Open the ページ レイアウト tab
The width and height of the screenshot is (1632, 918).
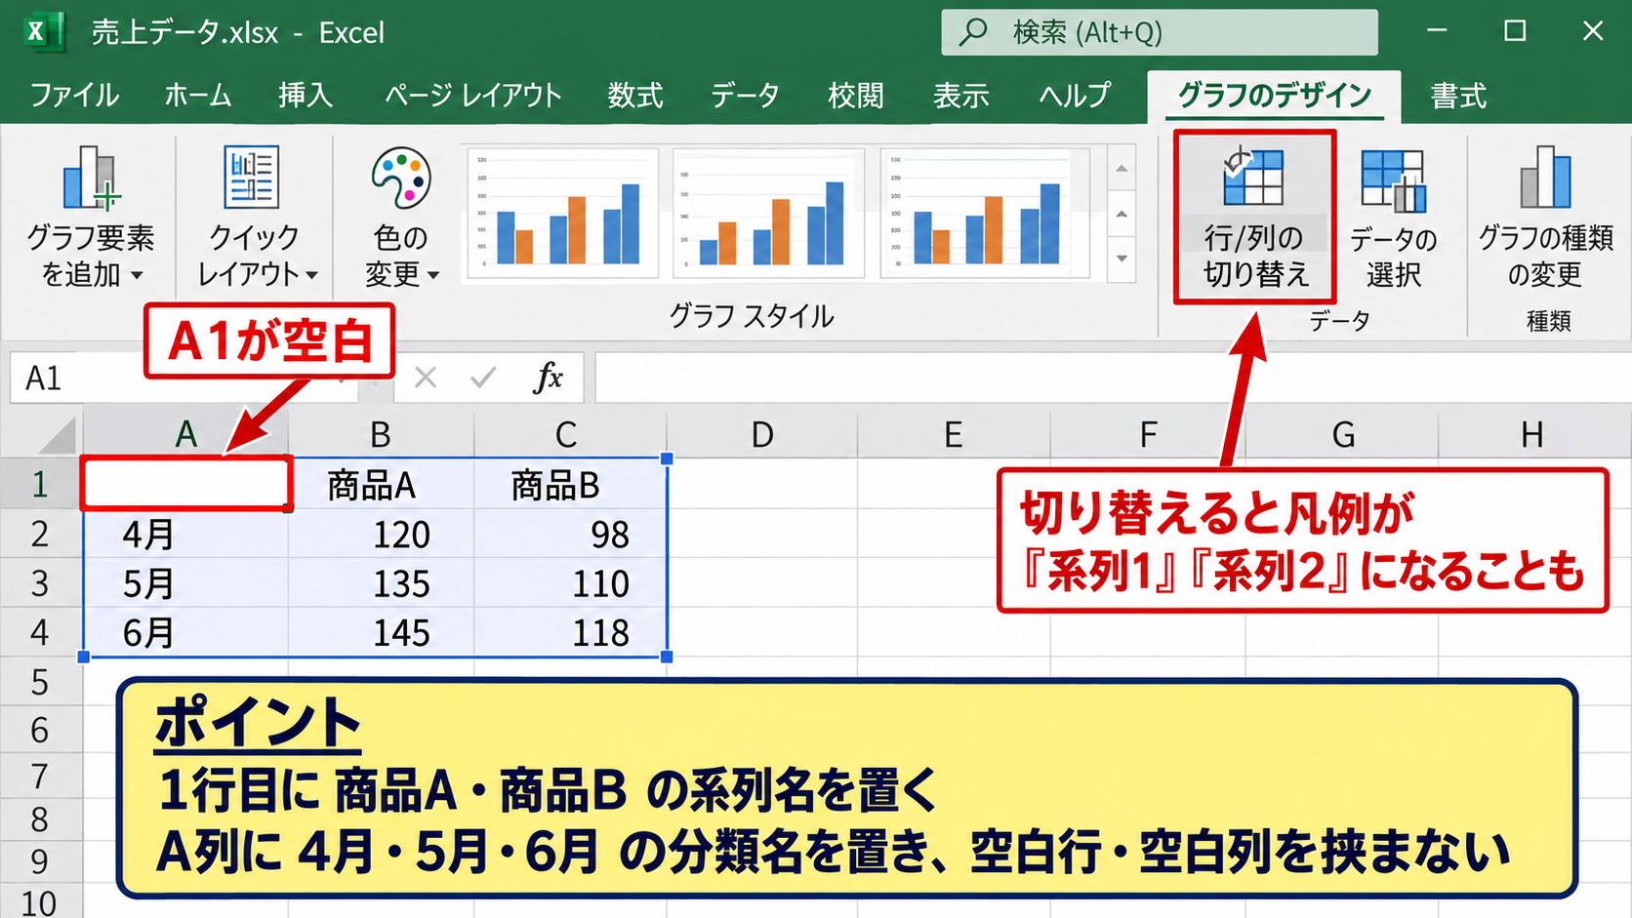tap(473, 96)
